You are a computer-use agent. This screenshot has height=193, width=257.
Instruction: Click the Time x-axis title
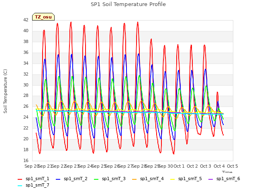[x=227, y=172]
